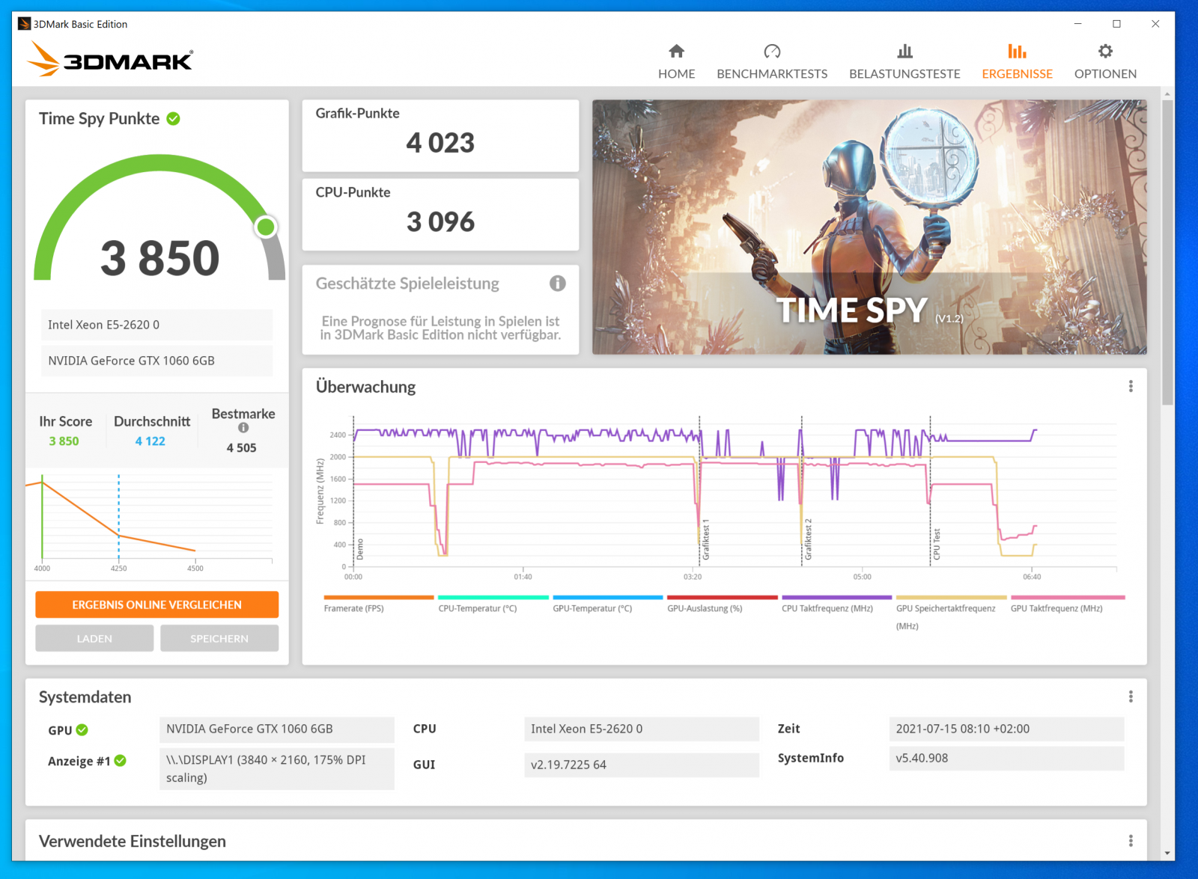
Task: Open the Systemdaten three-dot menu
Action: tap(1130, 696)
